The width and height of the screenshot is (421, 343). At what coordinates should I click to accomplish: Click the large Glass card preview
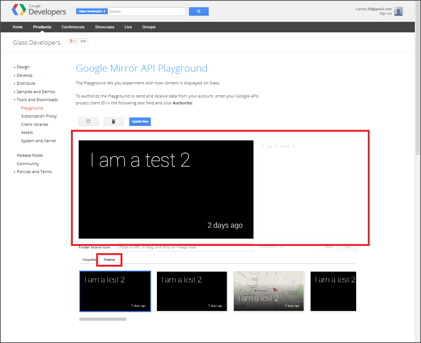[166, 190]
